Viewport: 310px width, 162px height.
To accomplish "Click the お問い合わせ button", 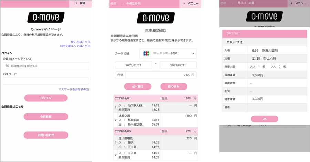I will (x=46, y=135).
